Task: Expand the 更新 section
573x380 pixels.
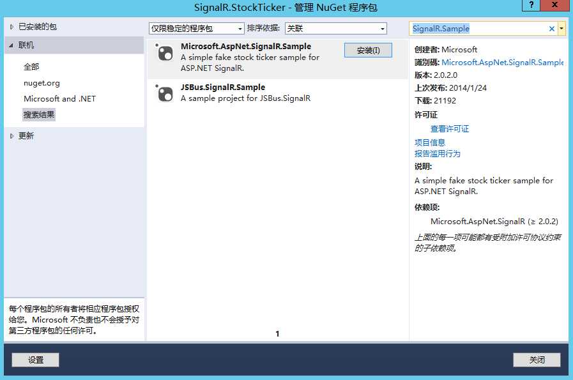Action: point(11,136)
